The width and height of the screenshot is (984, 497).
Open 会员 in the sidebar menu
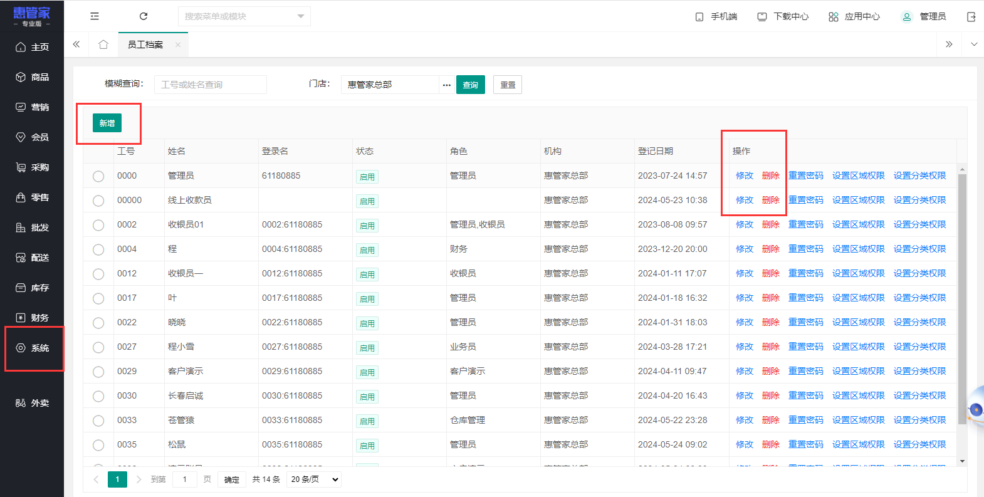pos(33,137)
